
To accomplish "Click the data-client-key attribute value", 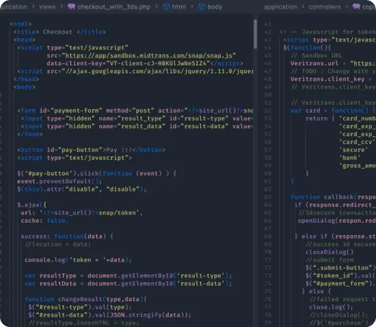I will coord(158,63).
